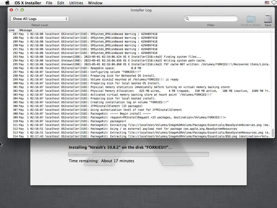This screenshot has height=208, width=277.
Task: Click the Wi-Fi status icon
Action: click(274, 3)
